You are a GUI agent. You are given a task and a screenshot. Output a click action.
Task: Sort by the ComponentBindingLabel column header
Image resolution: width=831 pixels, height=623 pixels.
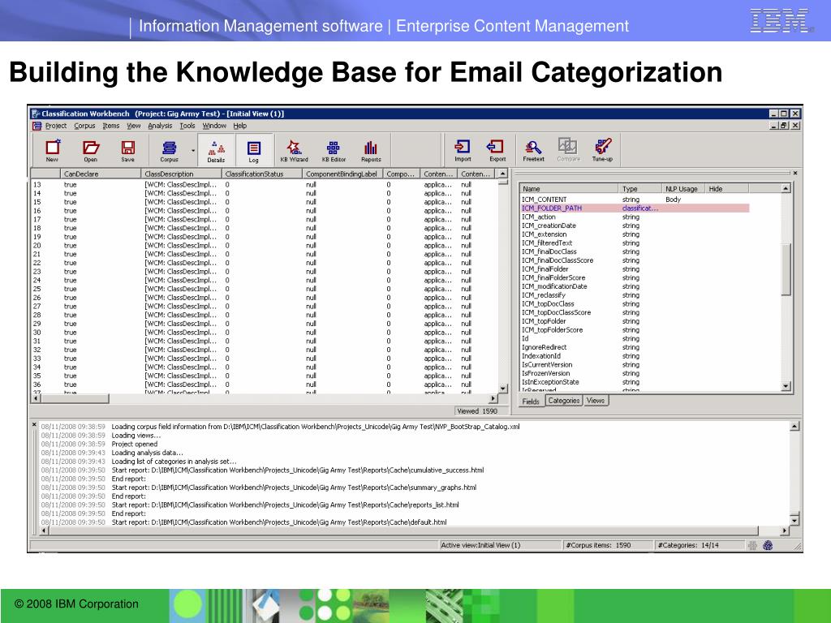tap(342, 174)
